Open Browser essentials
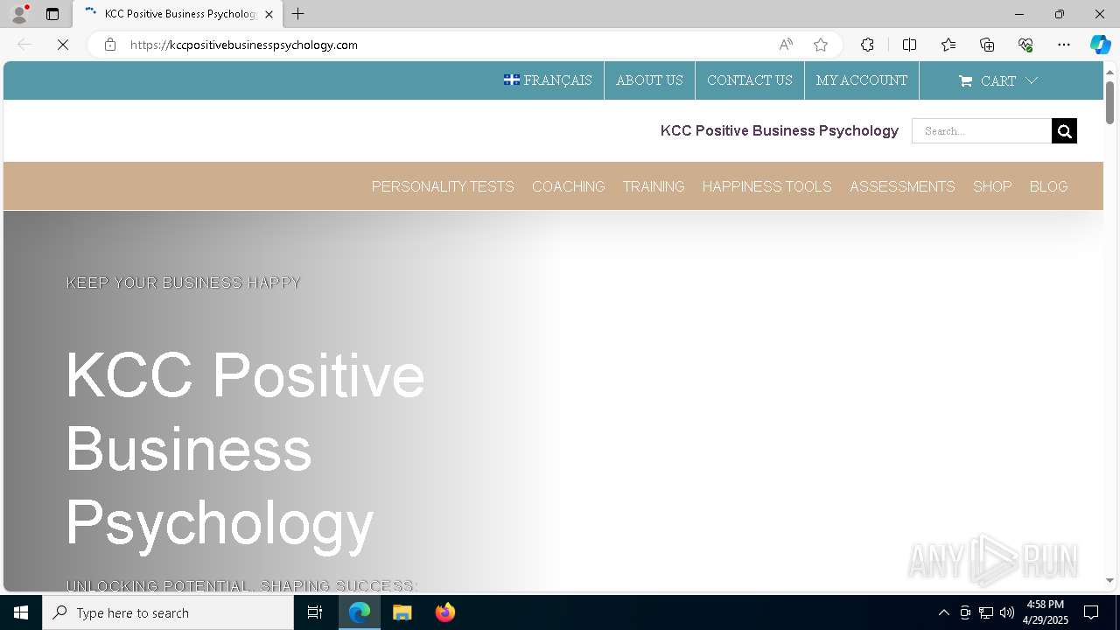The image size is (1120, 630). [1025, 45]
